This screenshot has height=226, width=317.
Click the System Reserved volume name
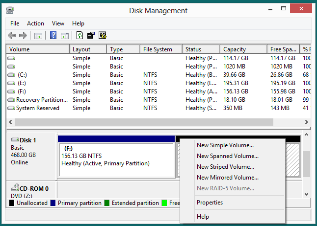click(x=38, y=108)
